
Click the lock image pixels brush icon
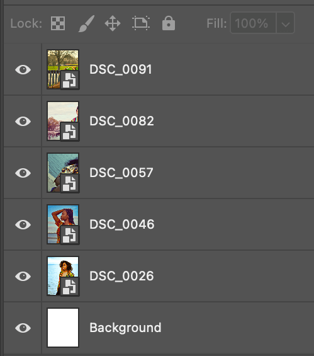[86, 23]
